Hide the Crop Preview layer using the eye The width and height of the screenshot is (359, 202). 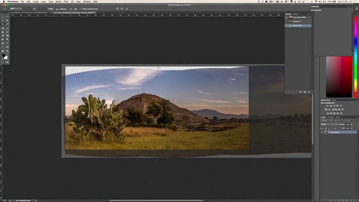point(322,132)
